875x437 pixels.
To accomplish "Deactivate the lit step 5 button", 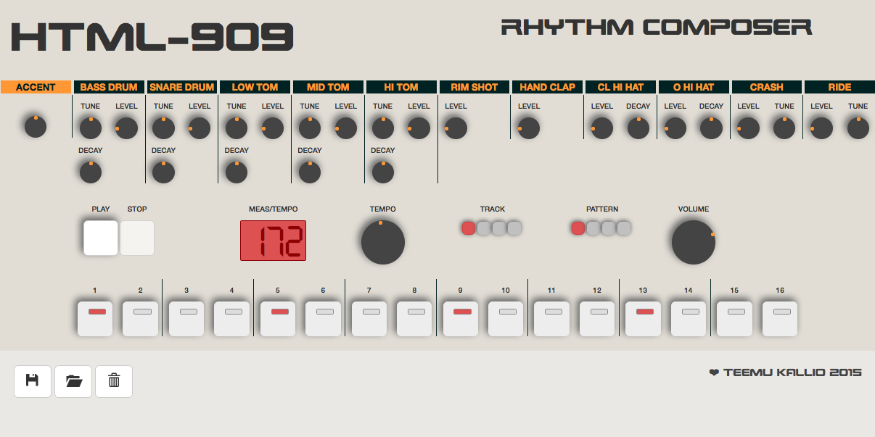I will point(277,317).
